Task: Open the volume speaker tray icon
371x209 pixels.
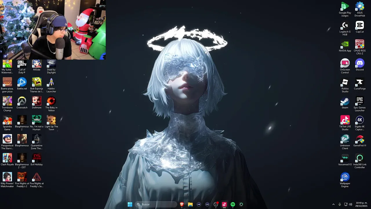Action: [x=350, y=204]
